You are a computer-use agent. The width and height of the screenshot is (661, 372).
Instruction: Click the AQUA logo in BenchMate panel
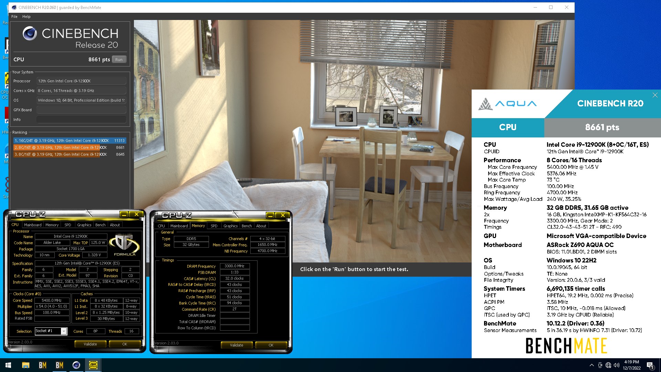(x=507, y=104)
